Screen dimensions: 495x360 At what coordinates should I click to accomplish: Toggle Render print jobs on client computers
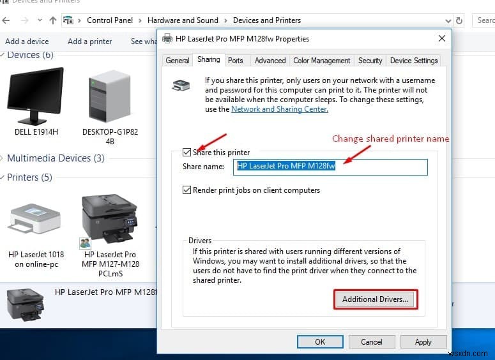pos(187,190)
